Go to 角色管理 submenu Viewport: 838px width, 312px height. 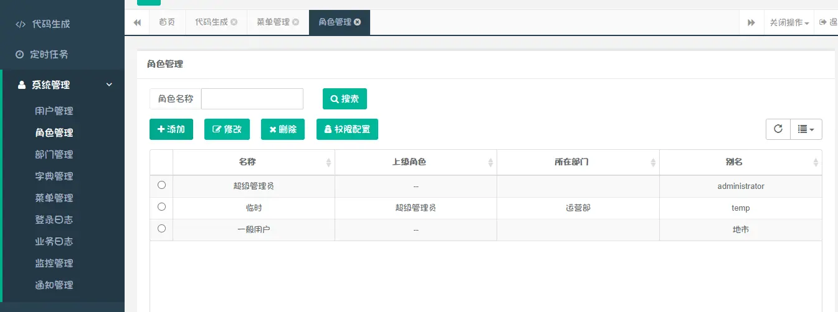(x=54, y=132)
